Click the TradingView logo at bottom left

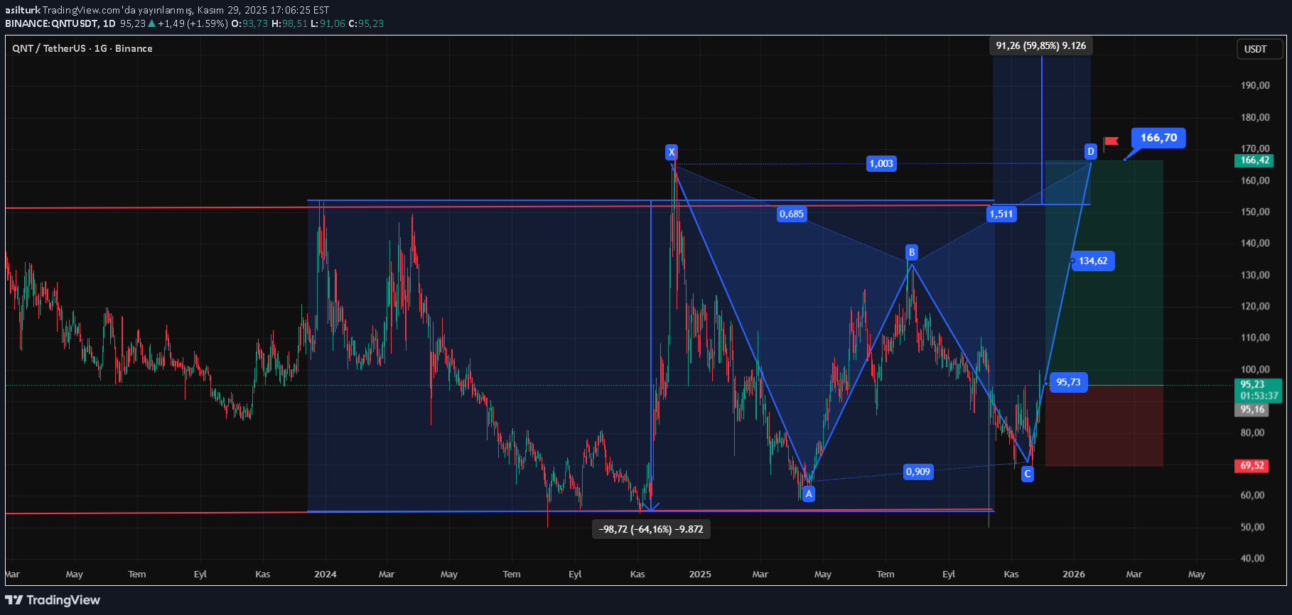pos(53,600)
